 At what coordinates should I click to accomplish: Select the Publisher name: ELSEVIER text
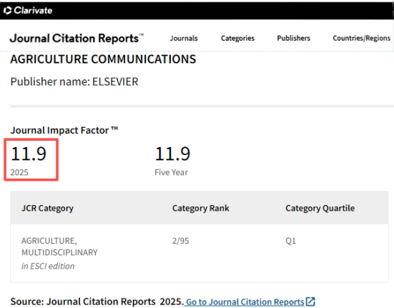(74, 82)
